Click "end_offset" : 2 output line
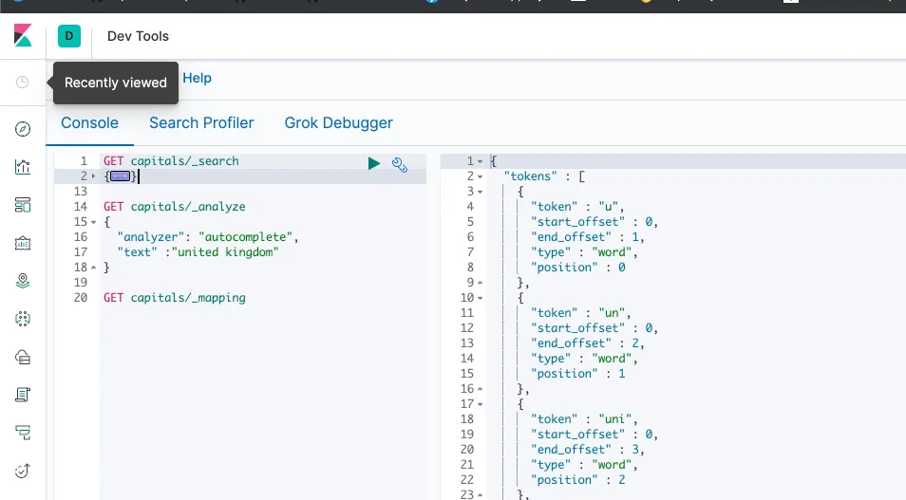The image size is (906, 500). point(588,343)
